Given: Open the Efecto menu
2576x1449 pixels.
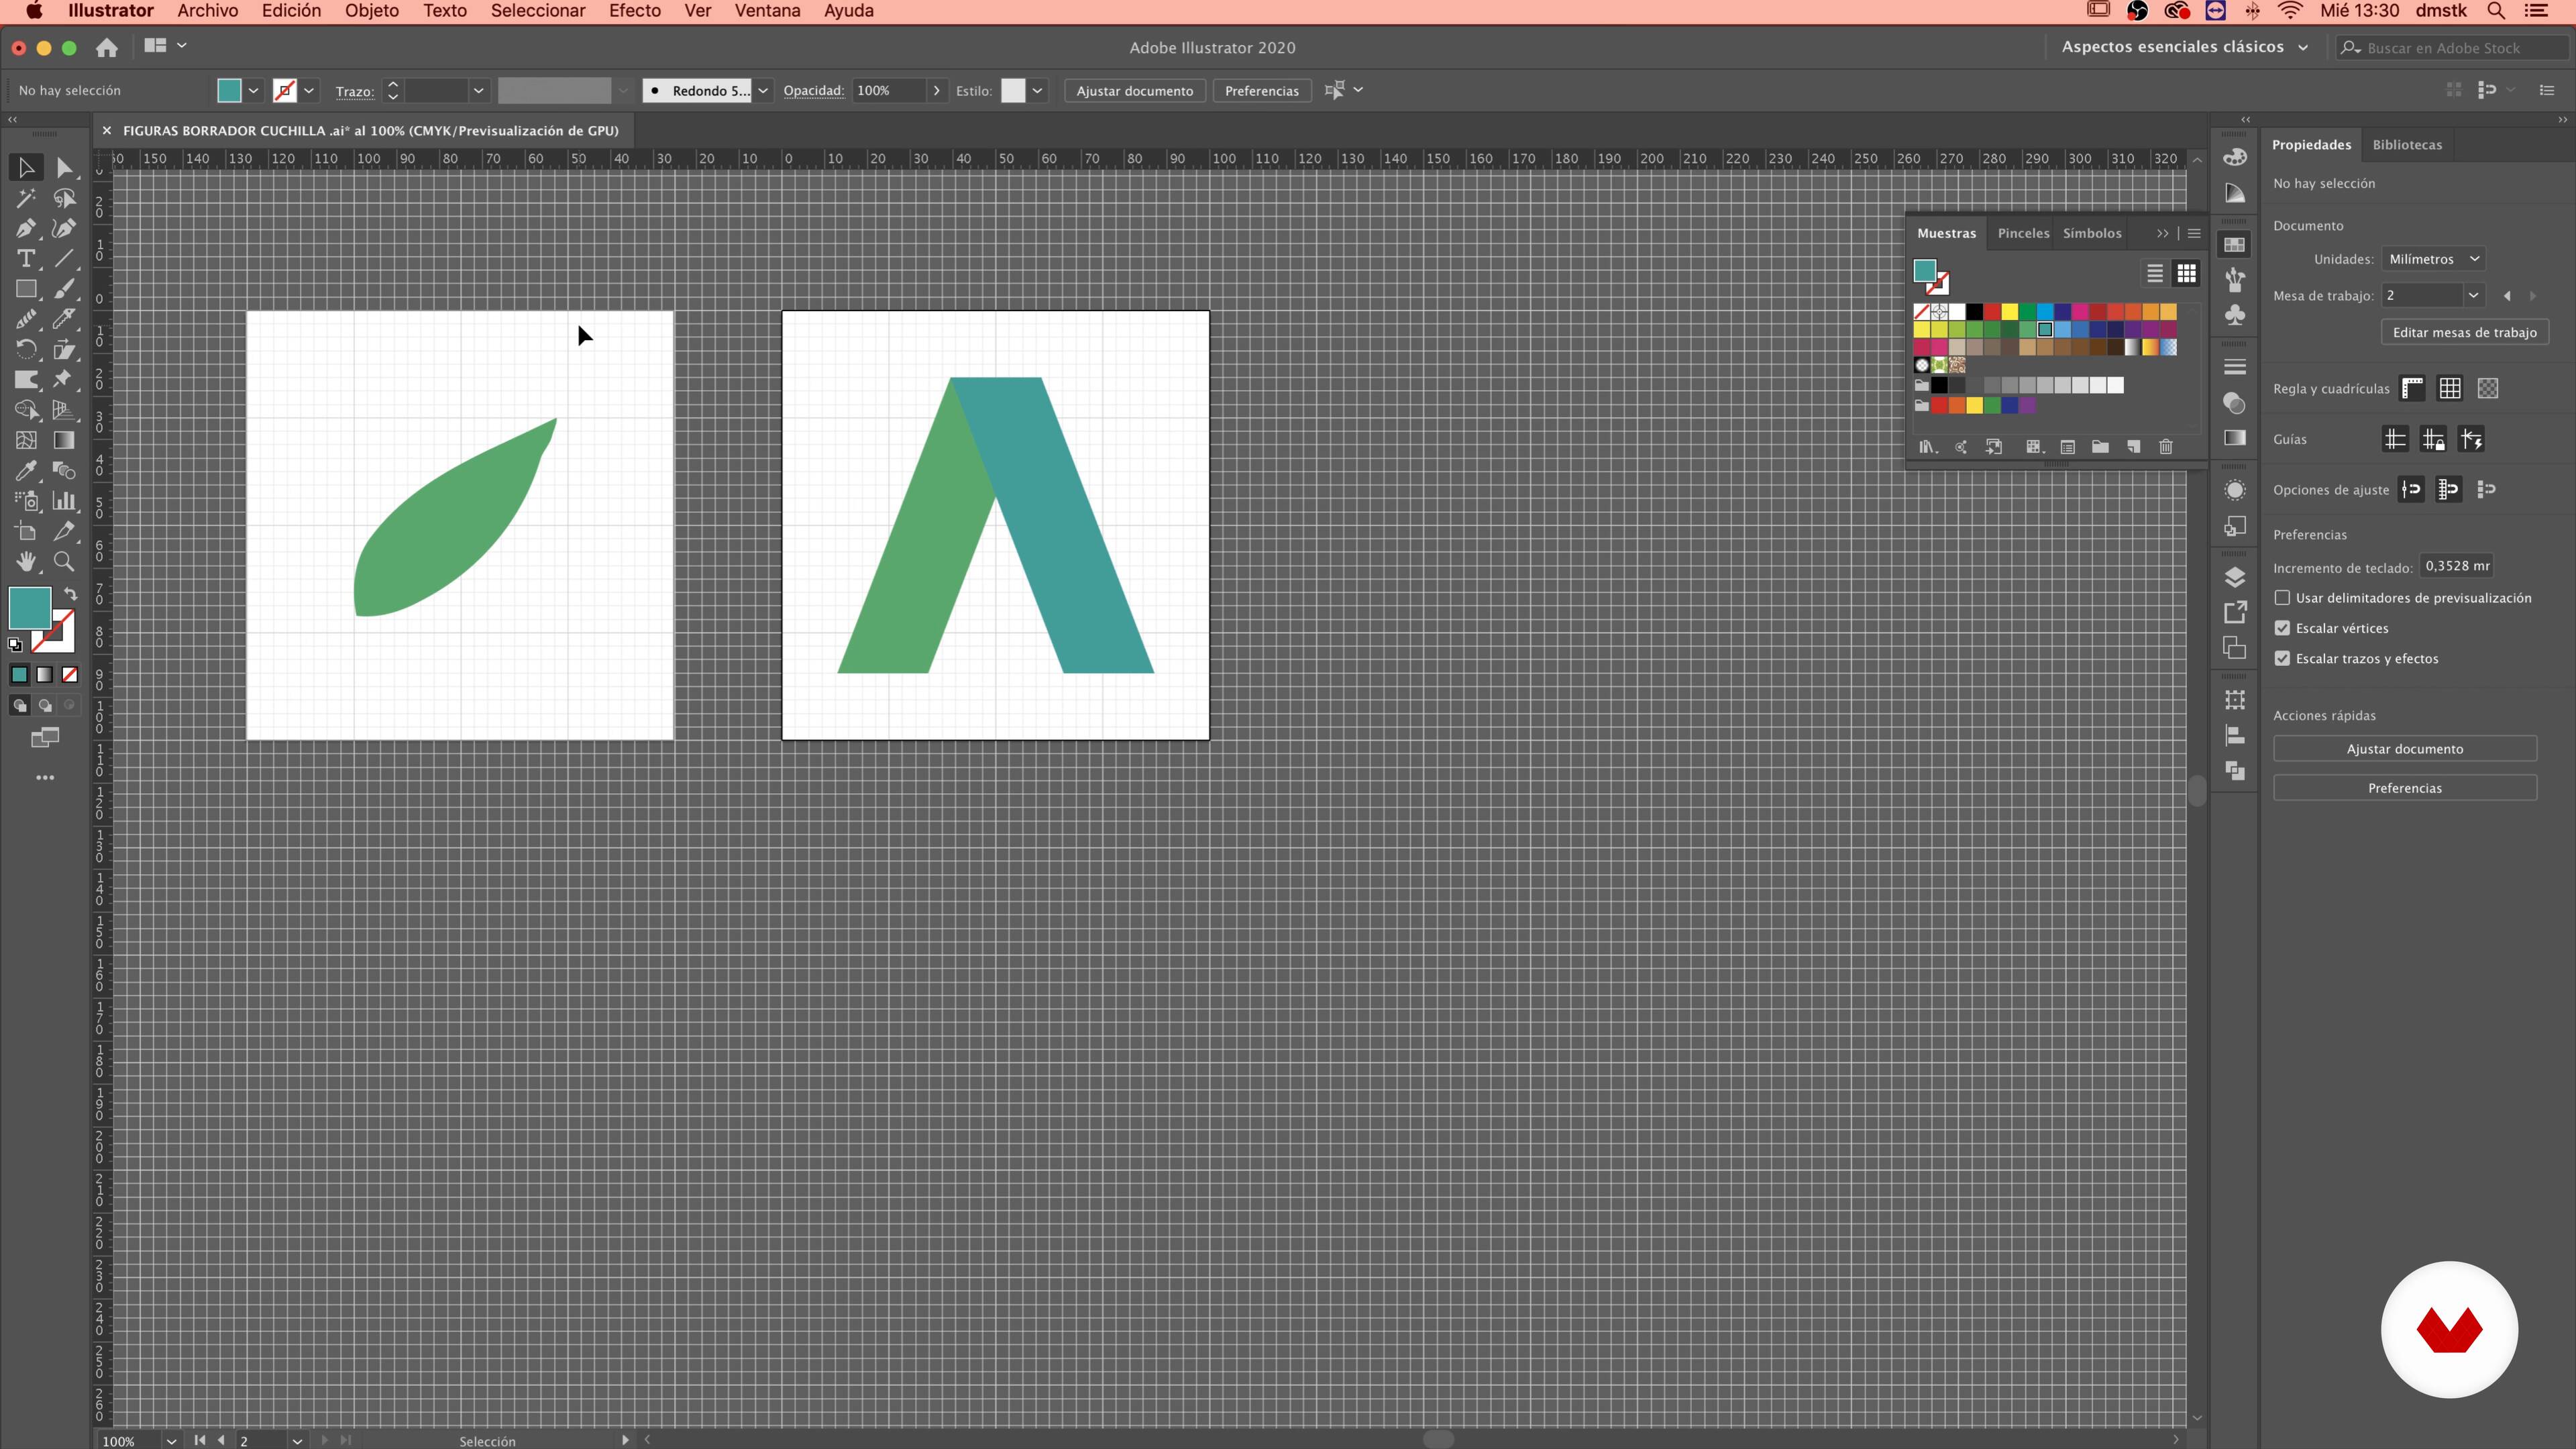Looking at the screenshot, I should (x=634, y=11).
